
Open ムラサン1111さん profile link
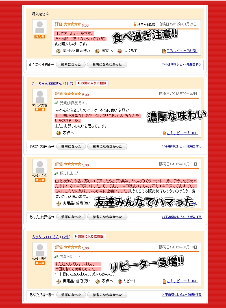45,237
